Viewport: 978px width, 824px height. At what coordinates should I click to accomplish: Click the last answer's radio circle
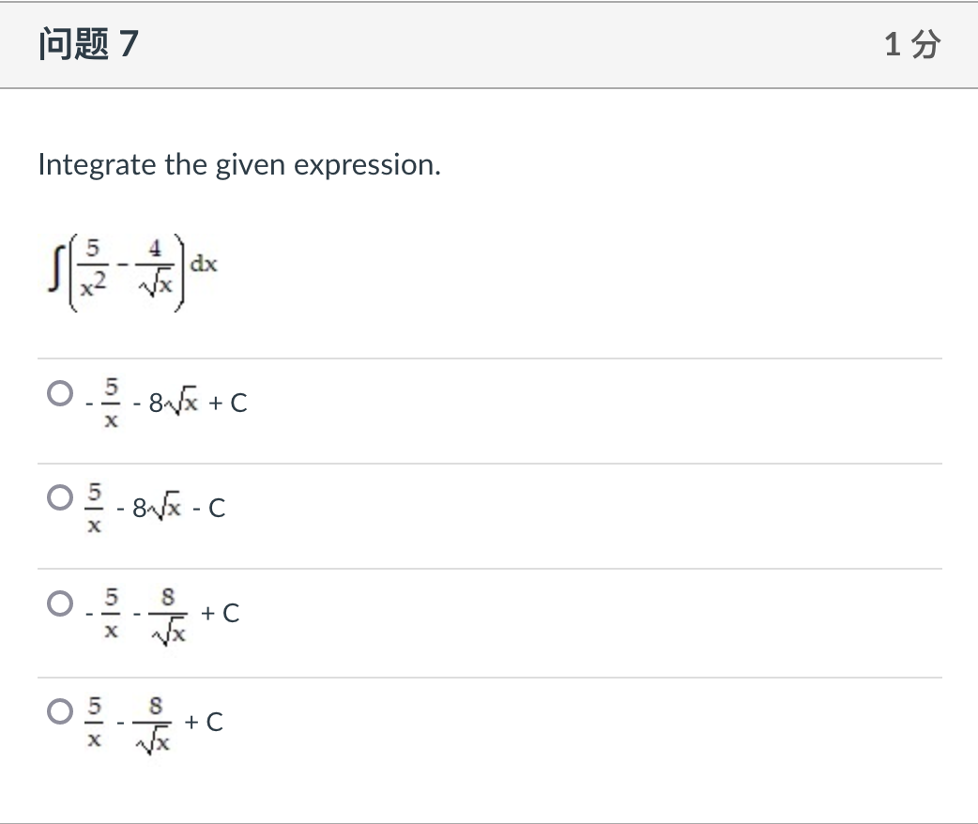tap(58, 707)
